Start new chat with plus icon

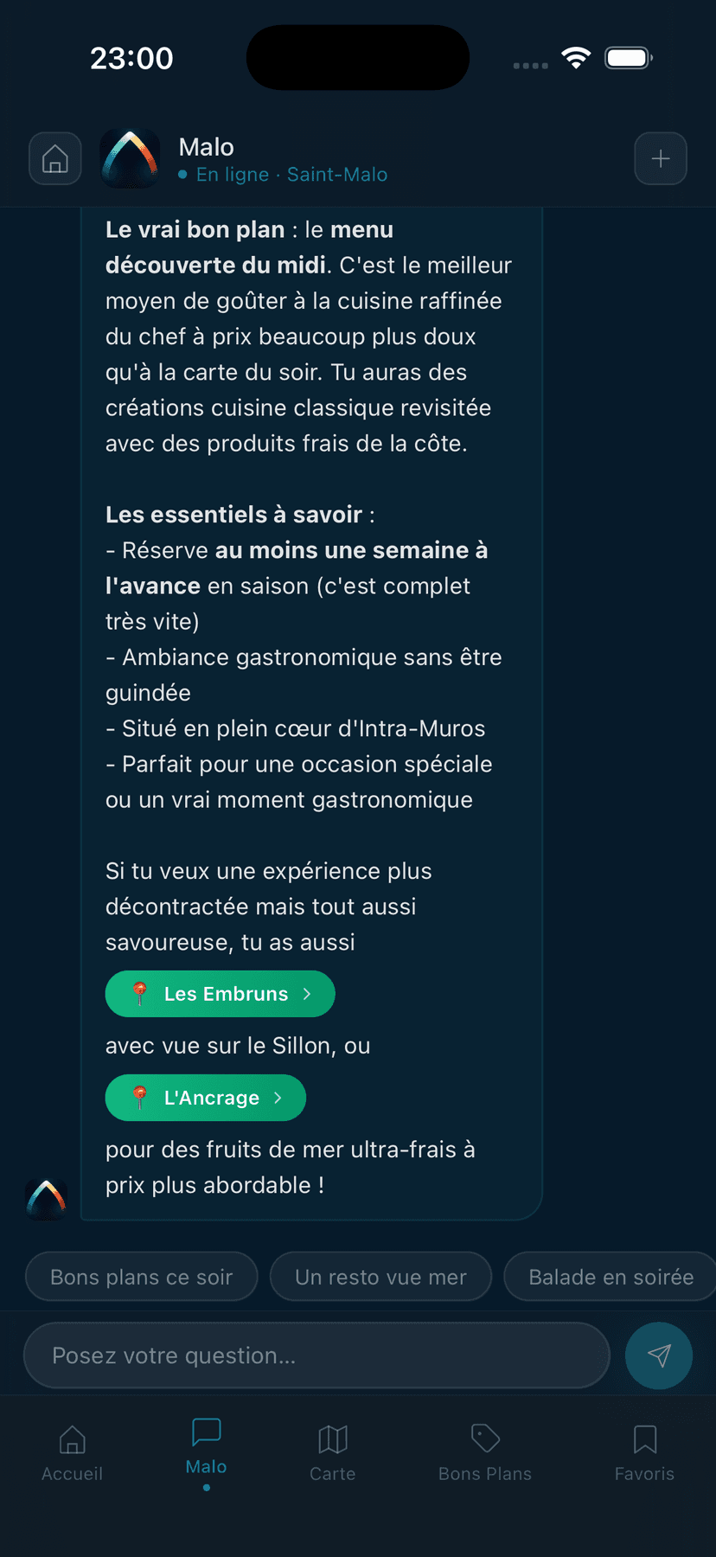[661, 159]
